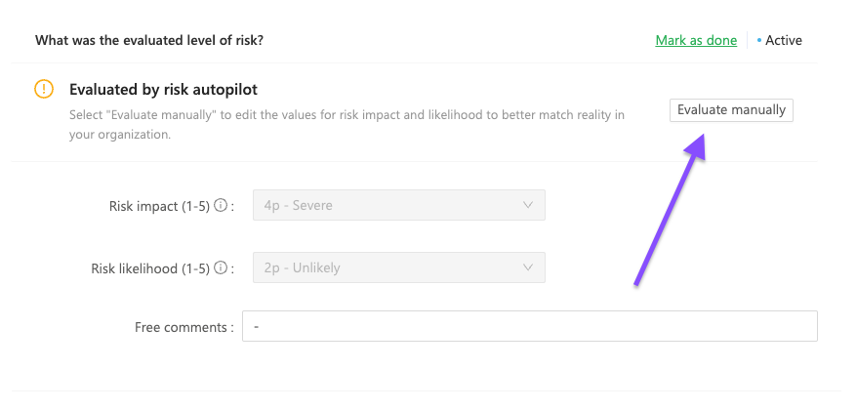The height and width of the screenshot is (410, 856).
Task: Click the chevron in the Risk likelihood selector
Action: pyautogui.click(x=527, y=267)
